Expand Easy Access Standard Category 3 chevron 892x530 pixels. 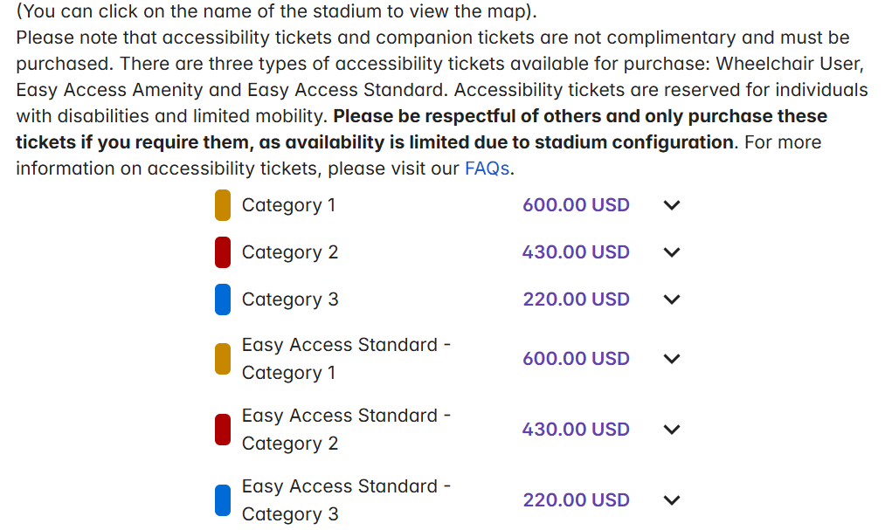coord(671,500)
